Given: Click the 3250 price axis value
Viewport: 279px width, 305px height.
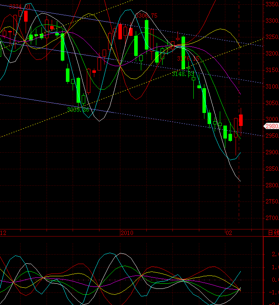Looking at the screenshot, I should click(272, 37).
